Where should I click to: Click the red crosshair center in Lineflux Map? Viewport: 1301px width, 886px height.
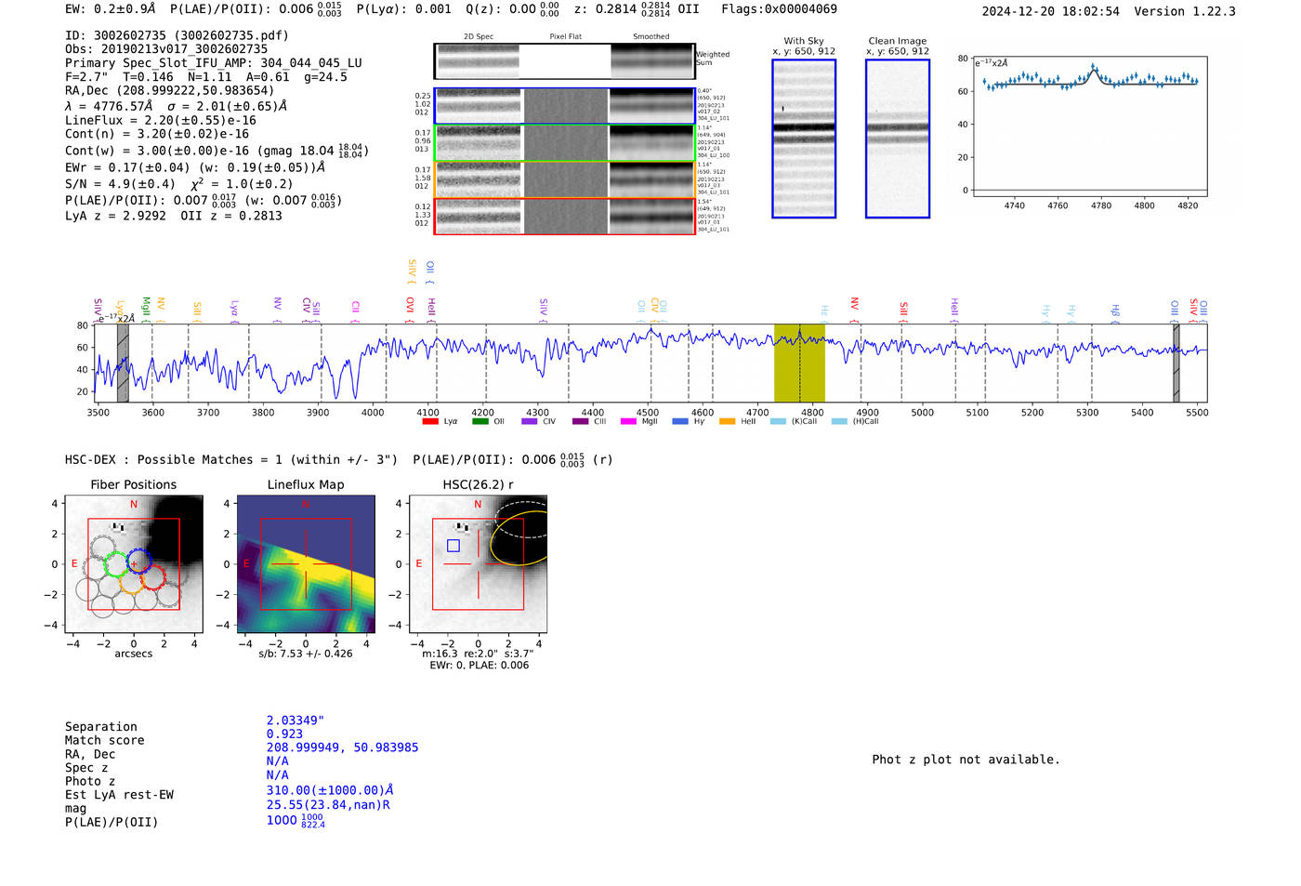305,563
